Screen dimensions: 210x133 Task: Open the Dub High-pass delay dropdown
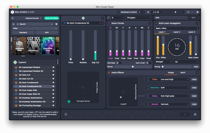169,96
